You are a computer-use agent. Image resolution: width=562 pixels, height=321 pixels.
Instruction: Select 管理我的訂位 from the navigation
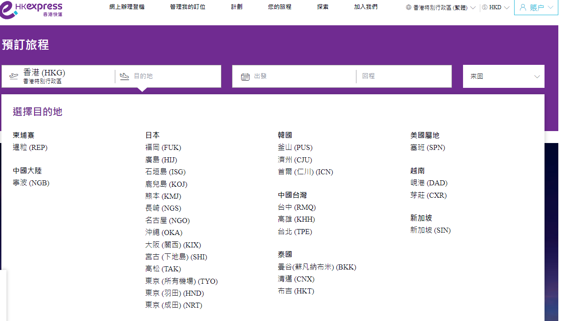pos(187,7)
